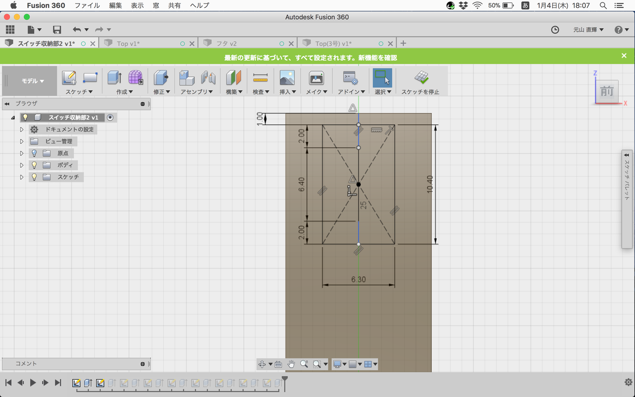635x397 pixels.
Task: Open the 元山 直輝 user account menu
Action: (588, 30)
